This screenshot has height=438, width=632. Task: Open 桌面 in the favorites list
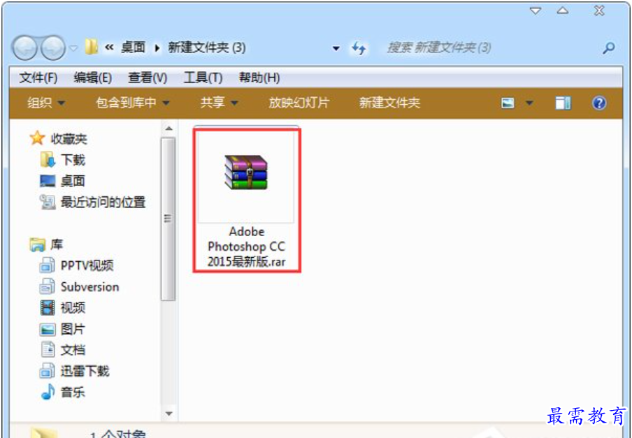62,181
